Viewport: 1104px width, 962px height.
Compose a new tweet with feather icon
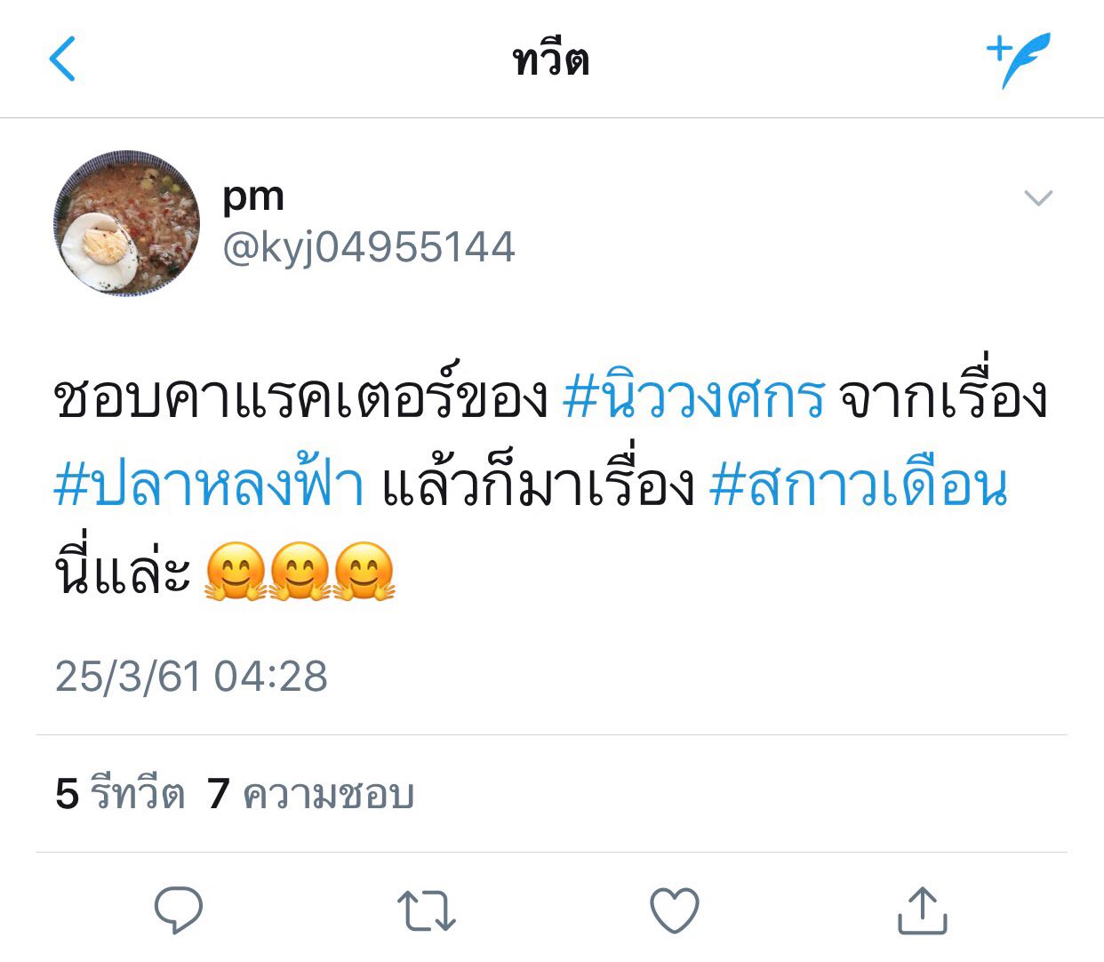[1020, 60]
